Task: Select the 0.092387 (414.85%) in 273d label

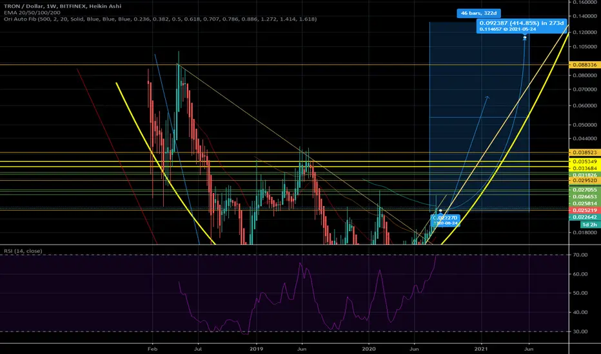Action: (521, 26)
